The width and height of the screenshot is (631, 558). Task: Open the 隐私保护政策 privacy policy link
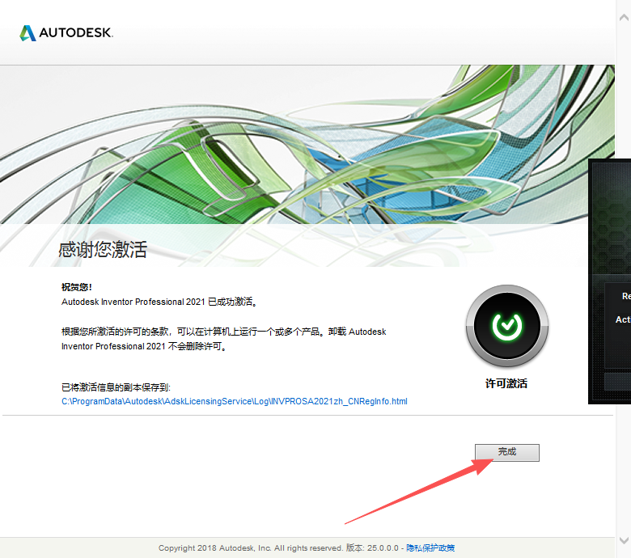point(430,548)
